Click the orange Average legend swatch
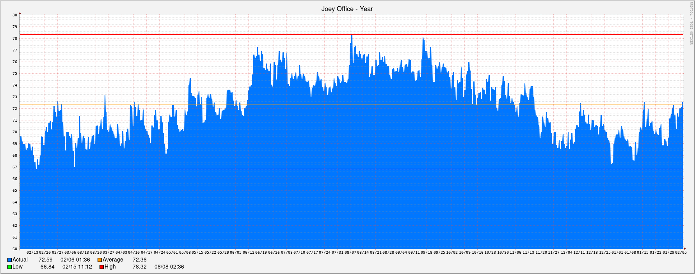This screenshot has width=695, height=274. tap(100, 260)
